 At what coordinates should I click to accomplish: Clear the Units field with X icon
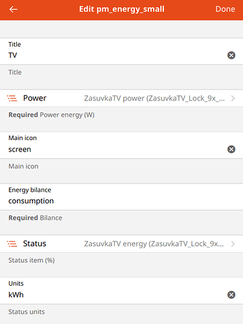[231, 295]
